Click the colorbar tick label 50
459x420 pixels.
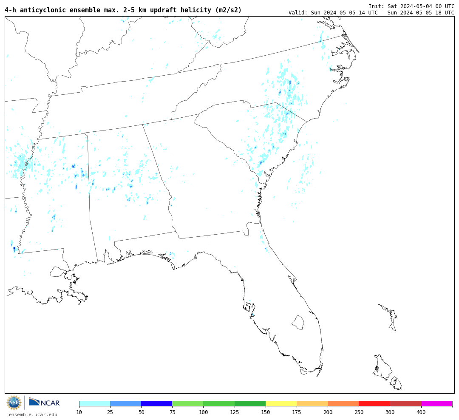coord(141,412)
